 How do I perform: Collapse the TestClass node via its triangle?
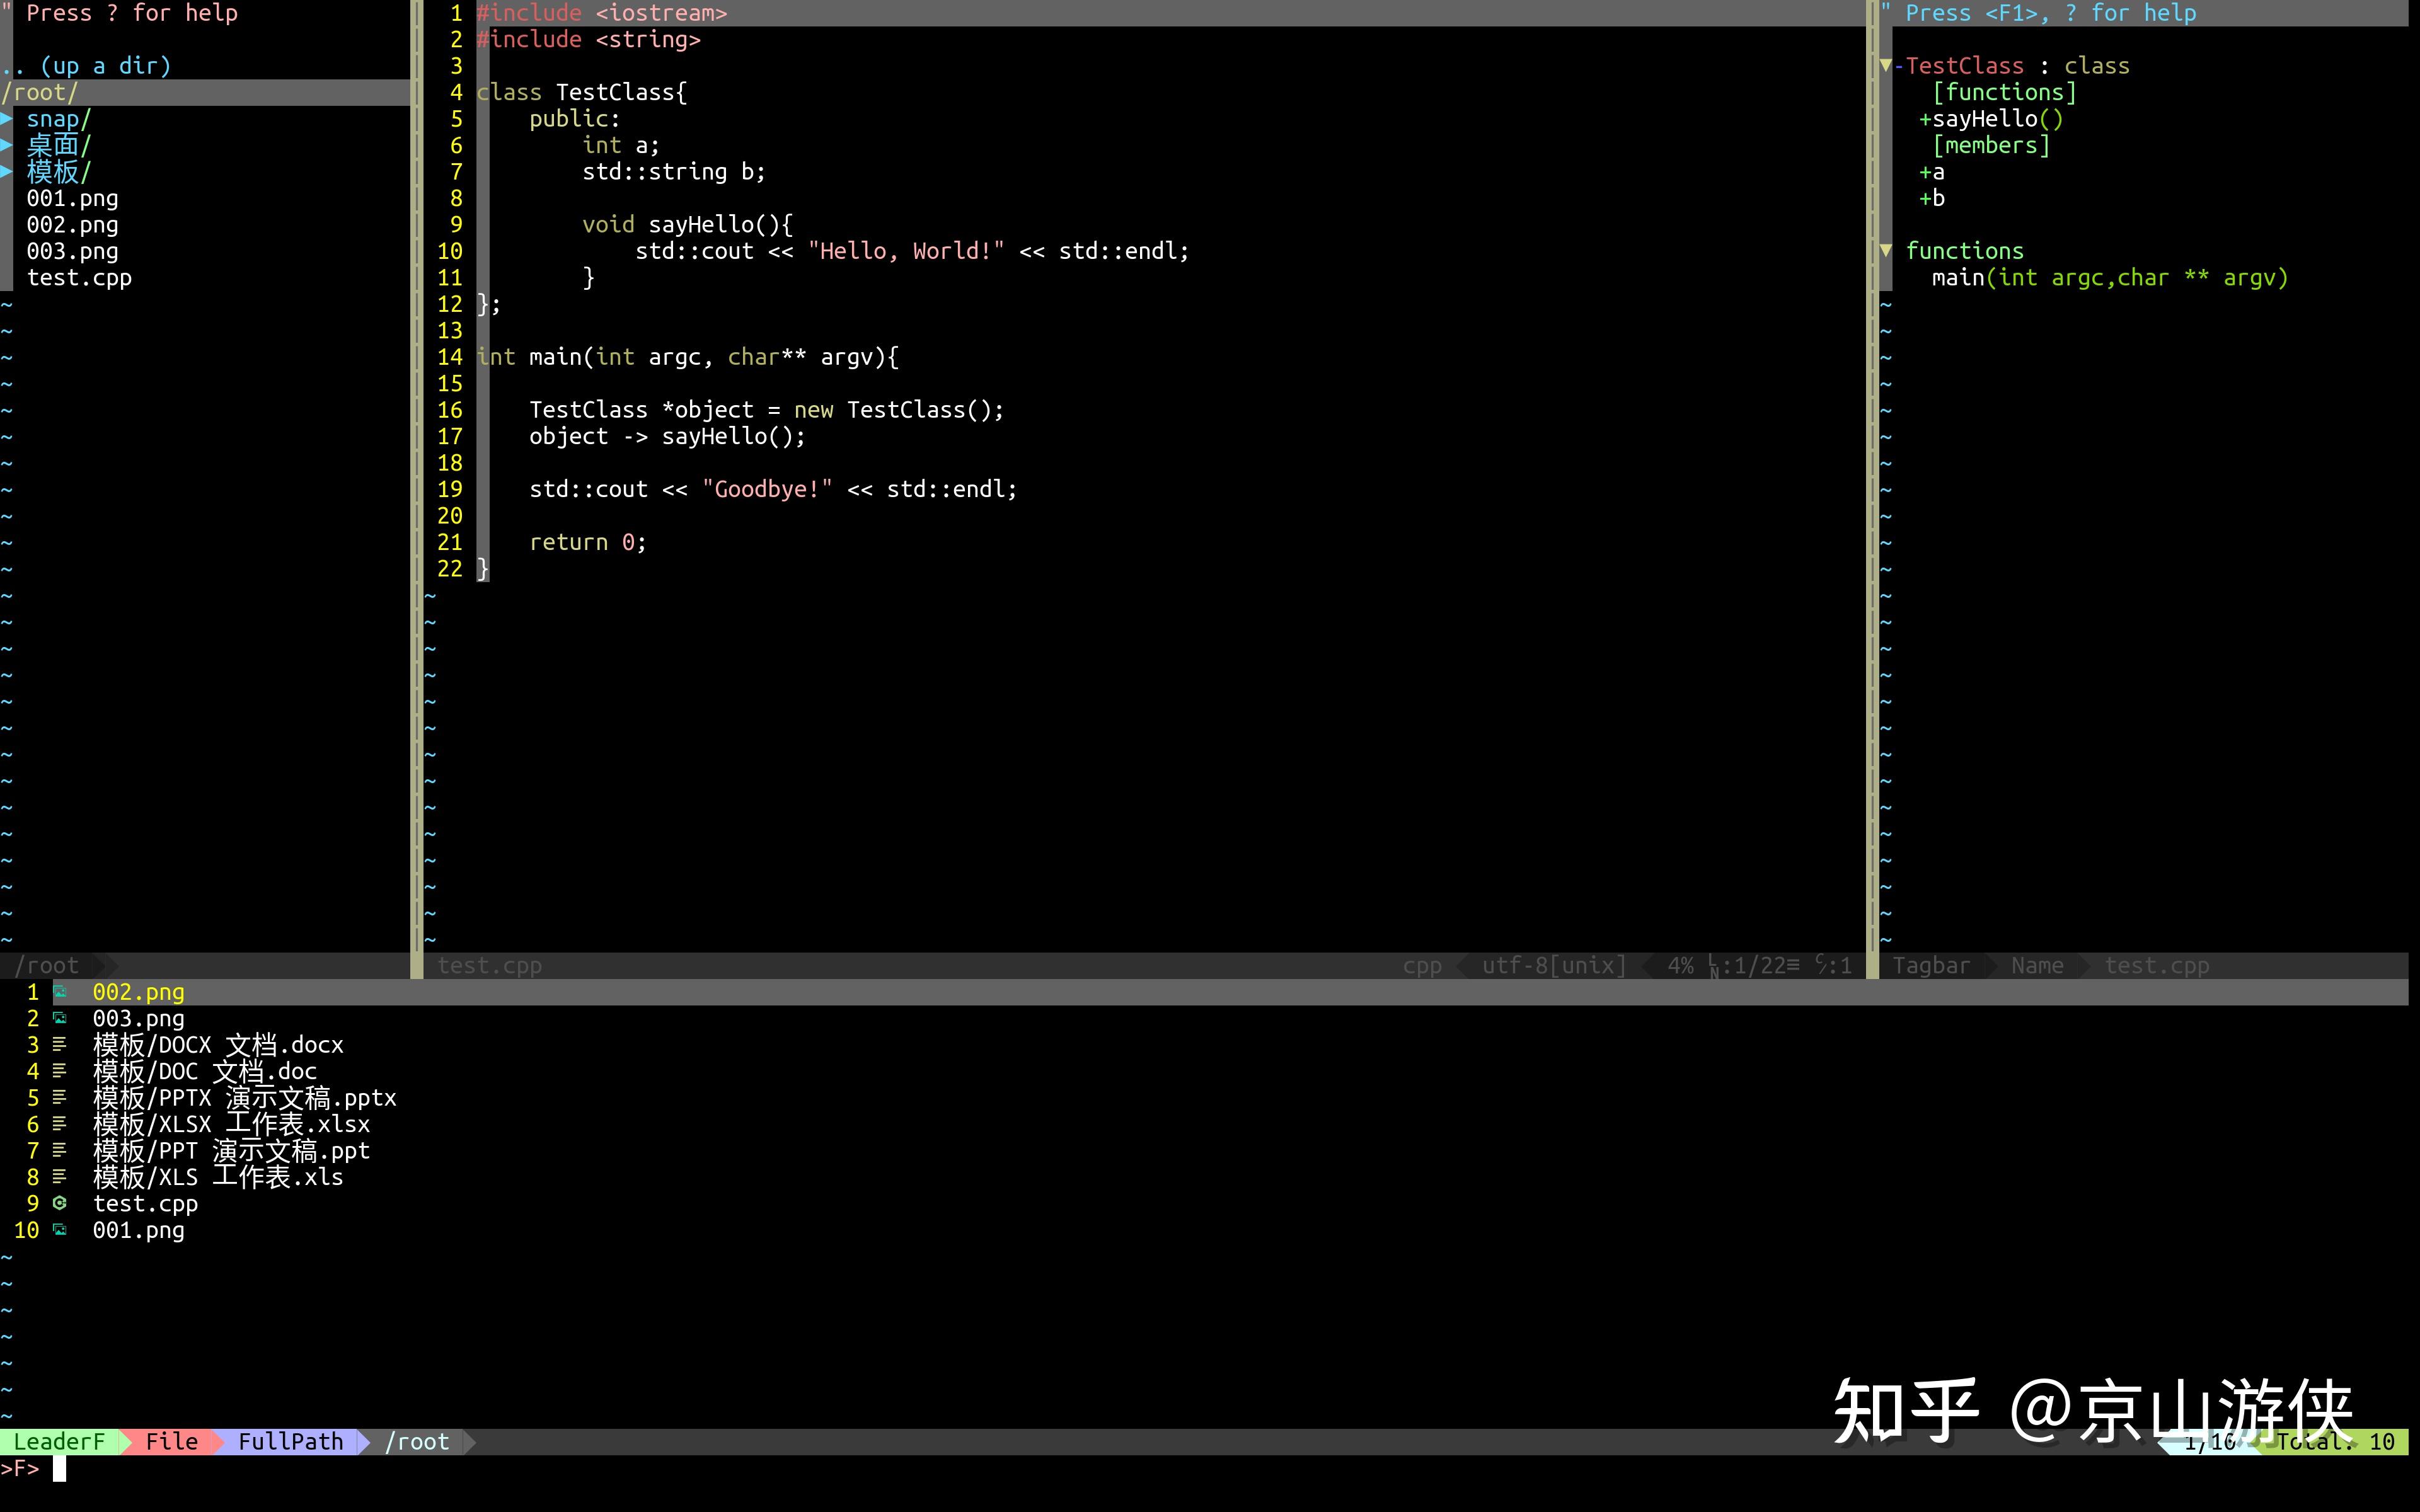point(1886,65)
